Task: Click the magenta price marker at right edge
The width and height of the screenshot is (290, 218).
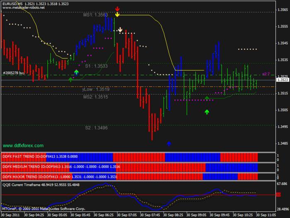Action: (266, 74)
